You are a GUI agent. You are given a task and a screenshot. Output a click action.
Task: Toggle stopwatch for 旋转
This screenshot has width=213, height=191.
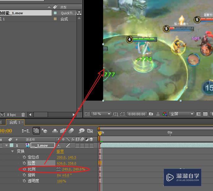pyautogui.click(x=24, y=175)
